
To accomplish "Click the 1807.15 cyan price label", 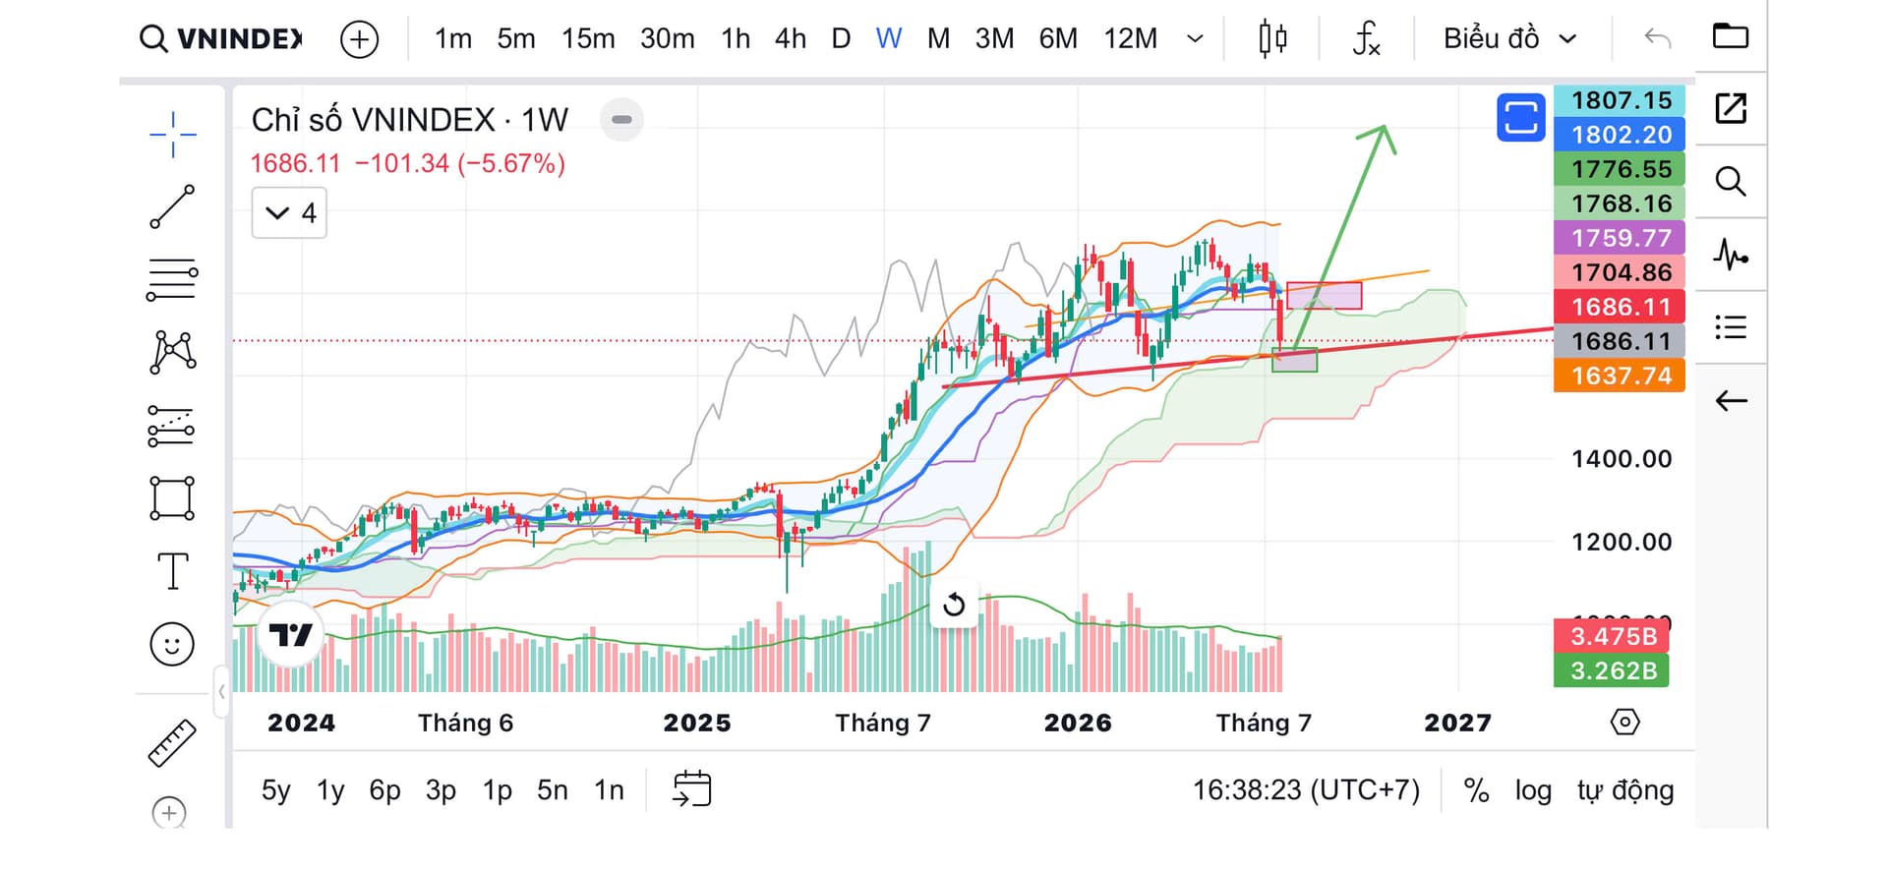I will click(1620, 100).
